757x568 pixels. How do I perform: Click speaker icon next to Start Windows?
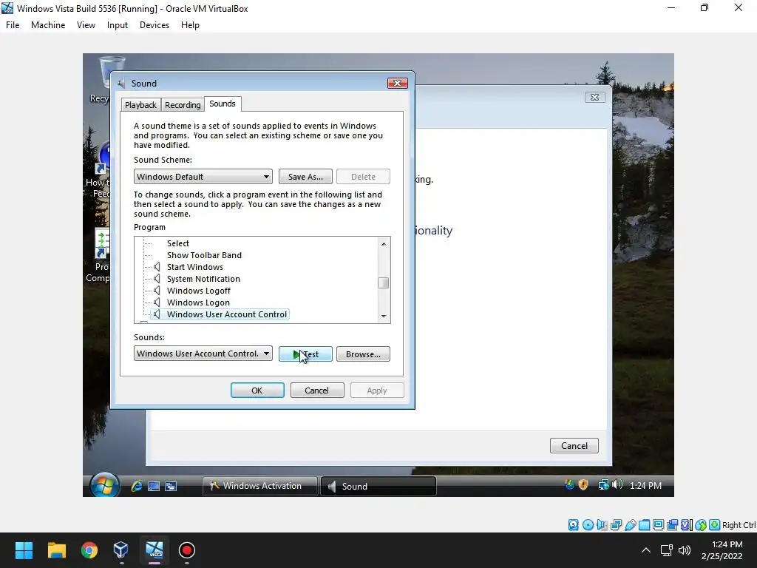pyautogui.click(x=157, y=266)
